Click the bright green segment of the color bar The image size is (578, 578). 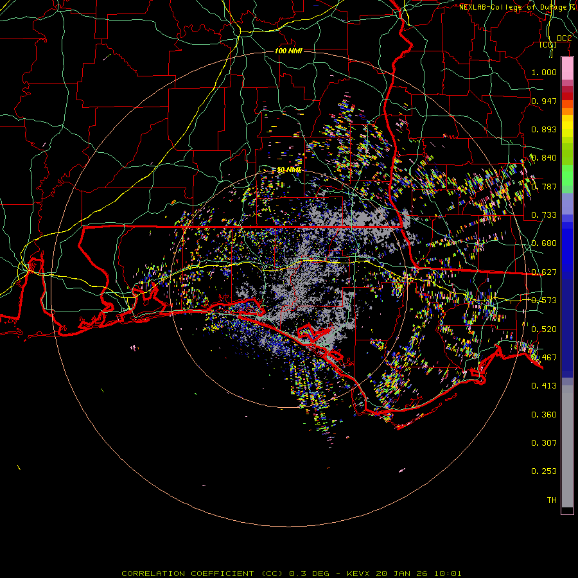[x=567, y=175]
